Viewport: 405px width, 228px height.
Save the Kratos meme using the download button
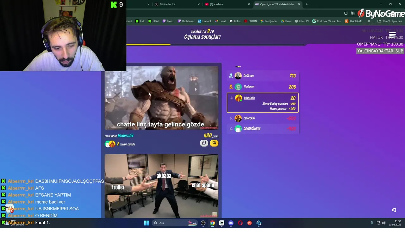[204, 143]
